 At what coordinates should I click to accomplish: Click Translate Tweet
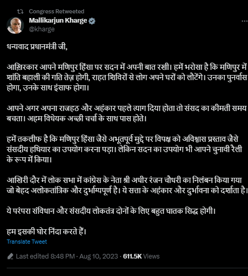[27, 242]
